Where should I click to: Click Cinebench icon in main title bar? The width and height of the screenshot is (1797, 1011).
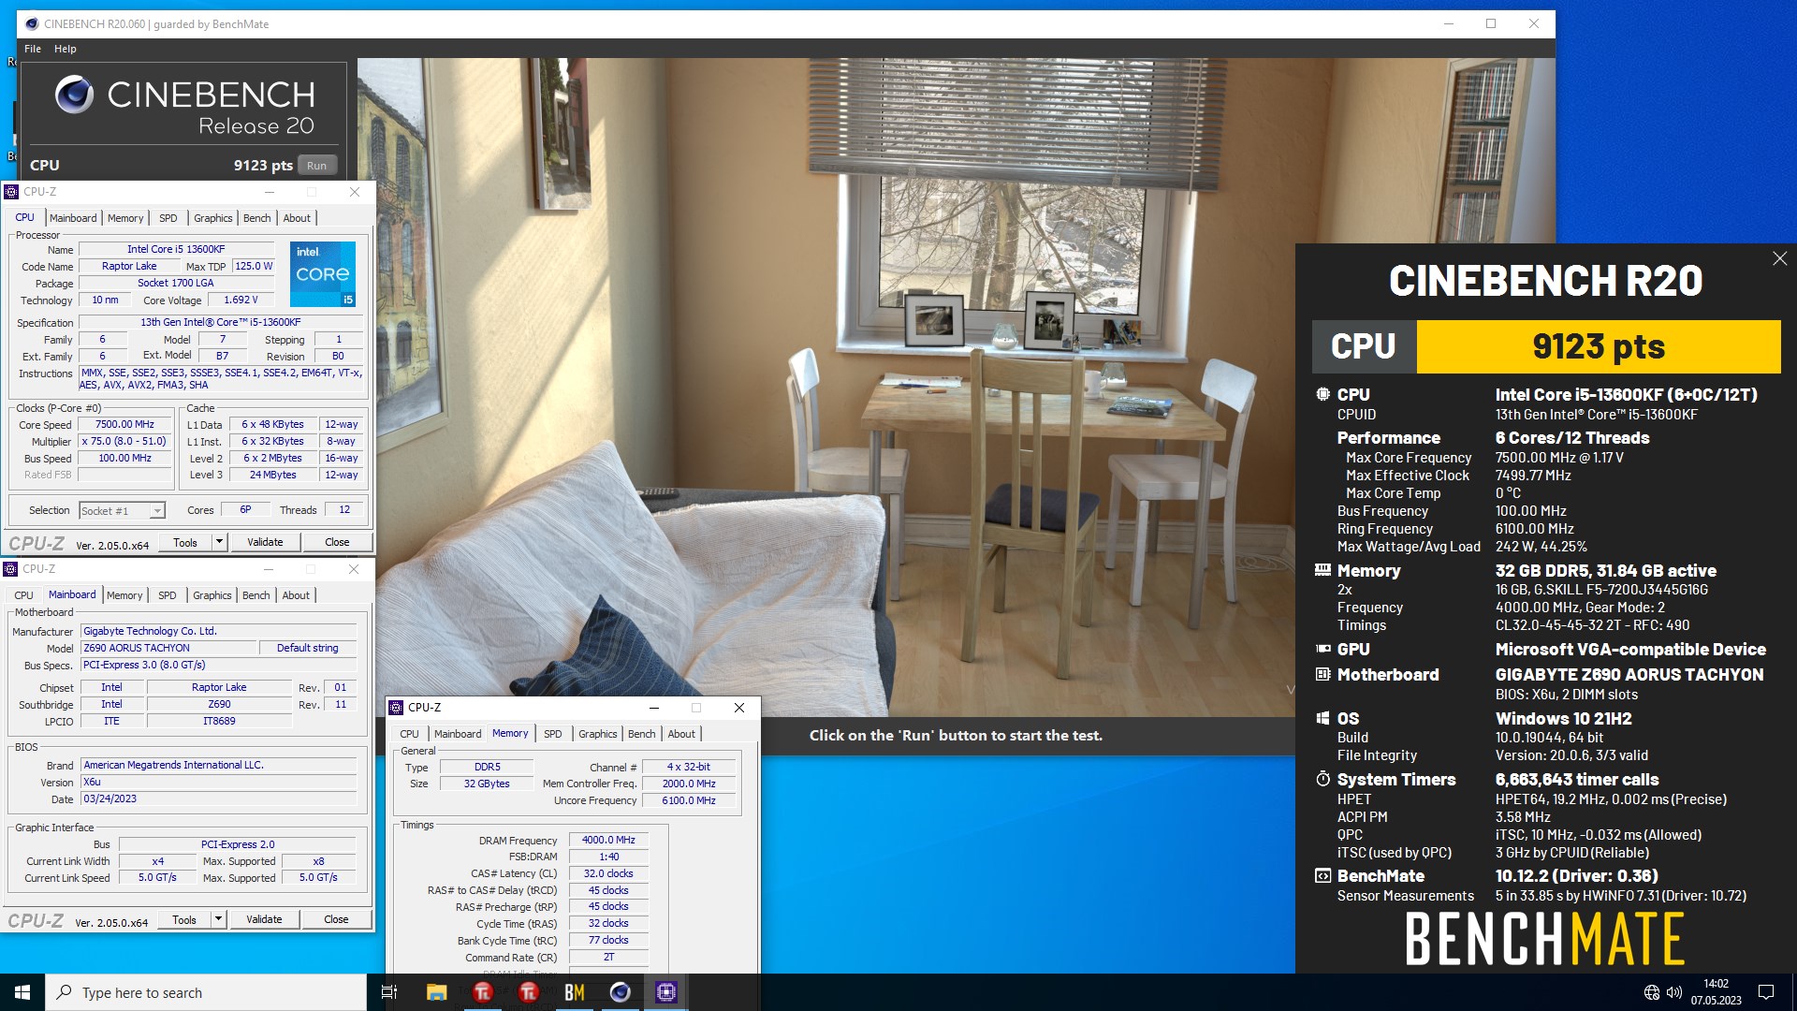coord(31,24)
